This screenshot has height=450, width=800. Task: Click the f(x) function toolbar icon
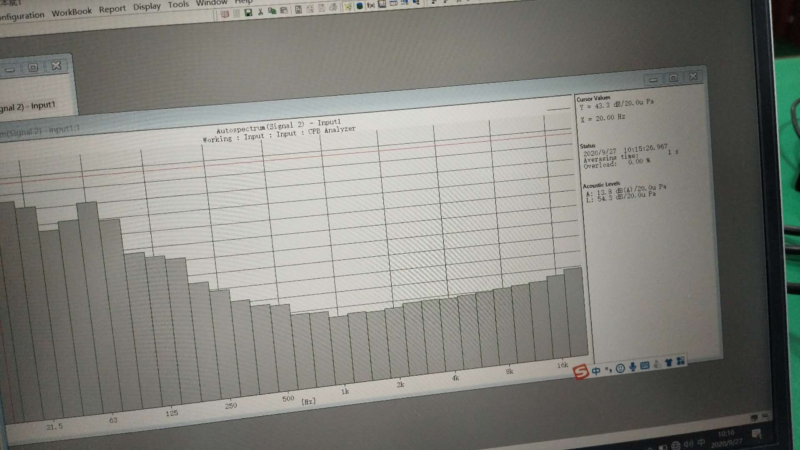[x=370, y=5]
